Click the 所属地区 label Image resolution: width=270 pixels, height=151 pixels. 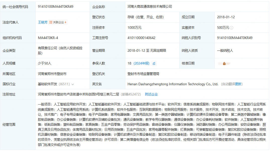tap(9, 74)
